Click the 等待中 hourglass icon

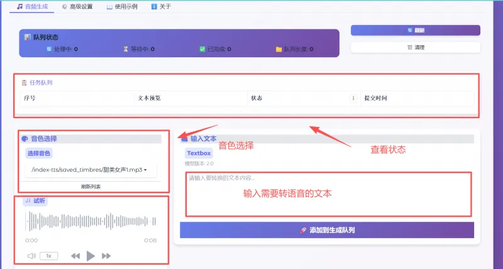[x=126, y=49]
